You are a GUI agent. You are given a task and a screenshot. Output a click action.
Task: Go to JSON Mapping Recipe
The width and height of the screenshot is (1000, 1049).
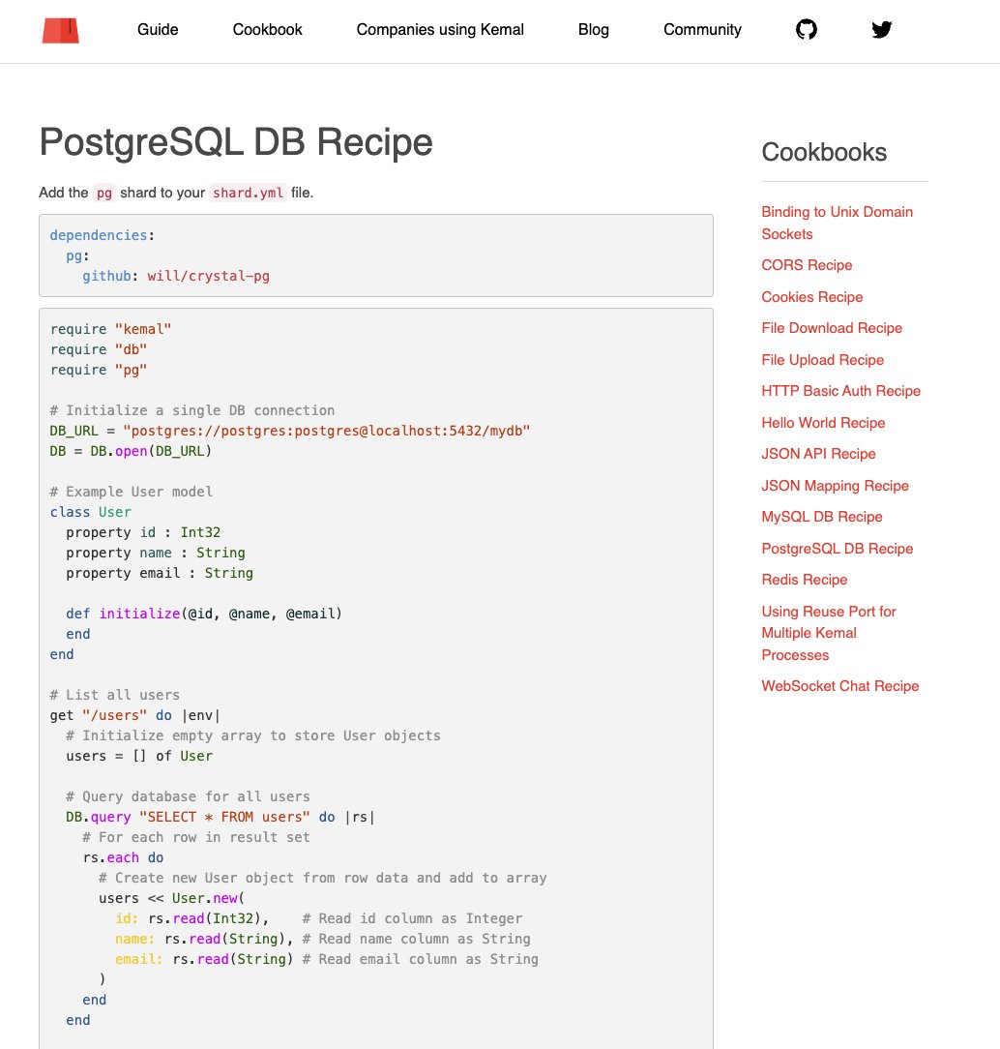click(x=835, y=486)
